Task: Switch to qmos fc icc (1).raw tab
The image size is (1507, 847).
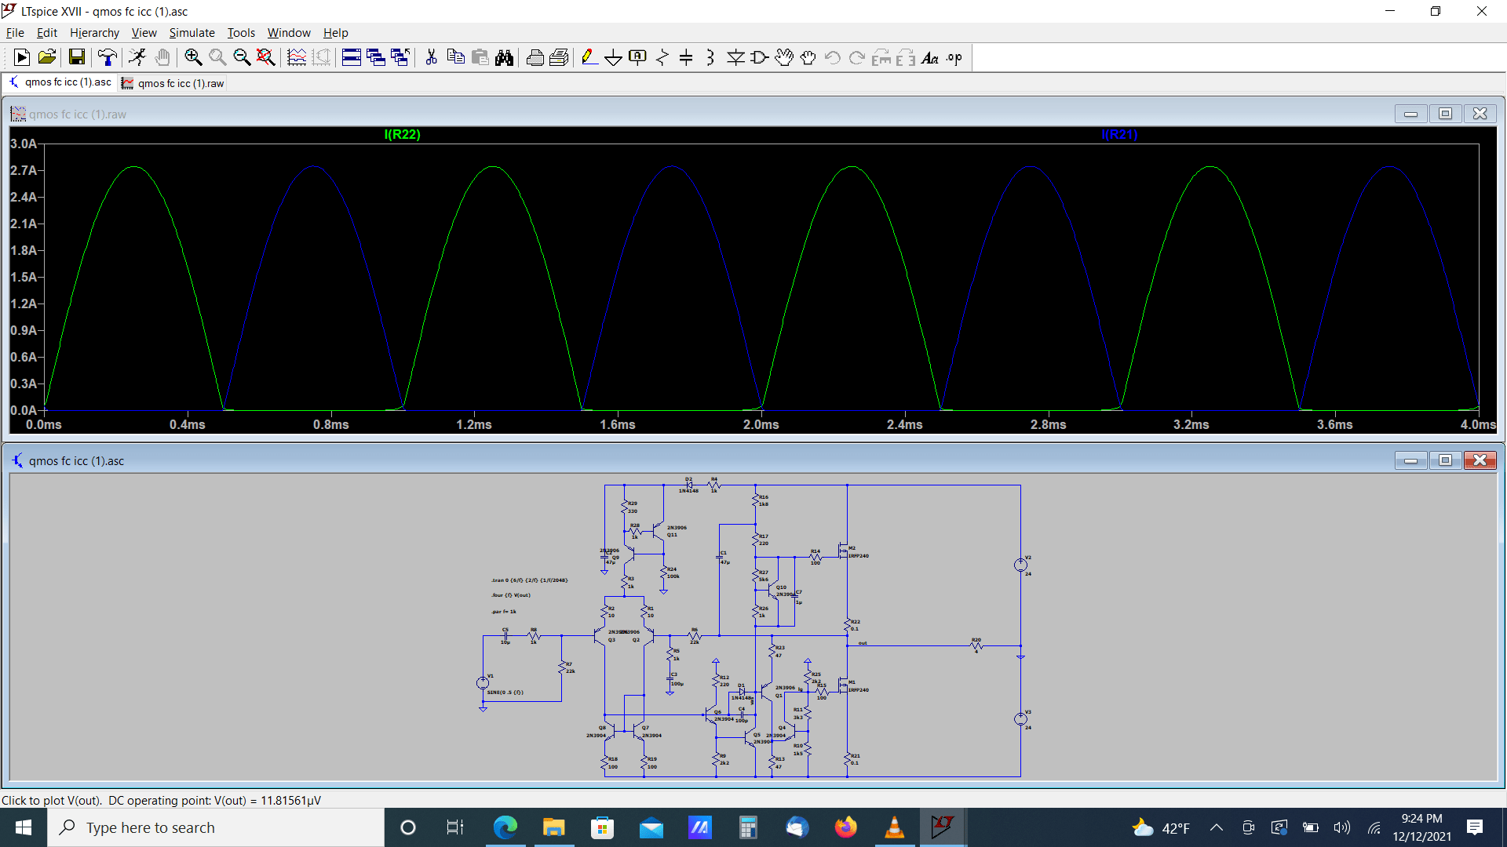Action: [x=173, y=83]
